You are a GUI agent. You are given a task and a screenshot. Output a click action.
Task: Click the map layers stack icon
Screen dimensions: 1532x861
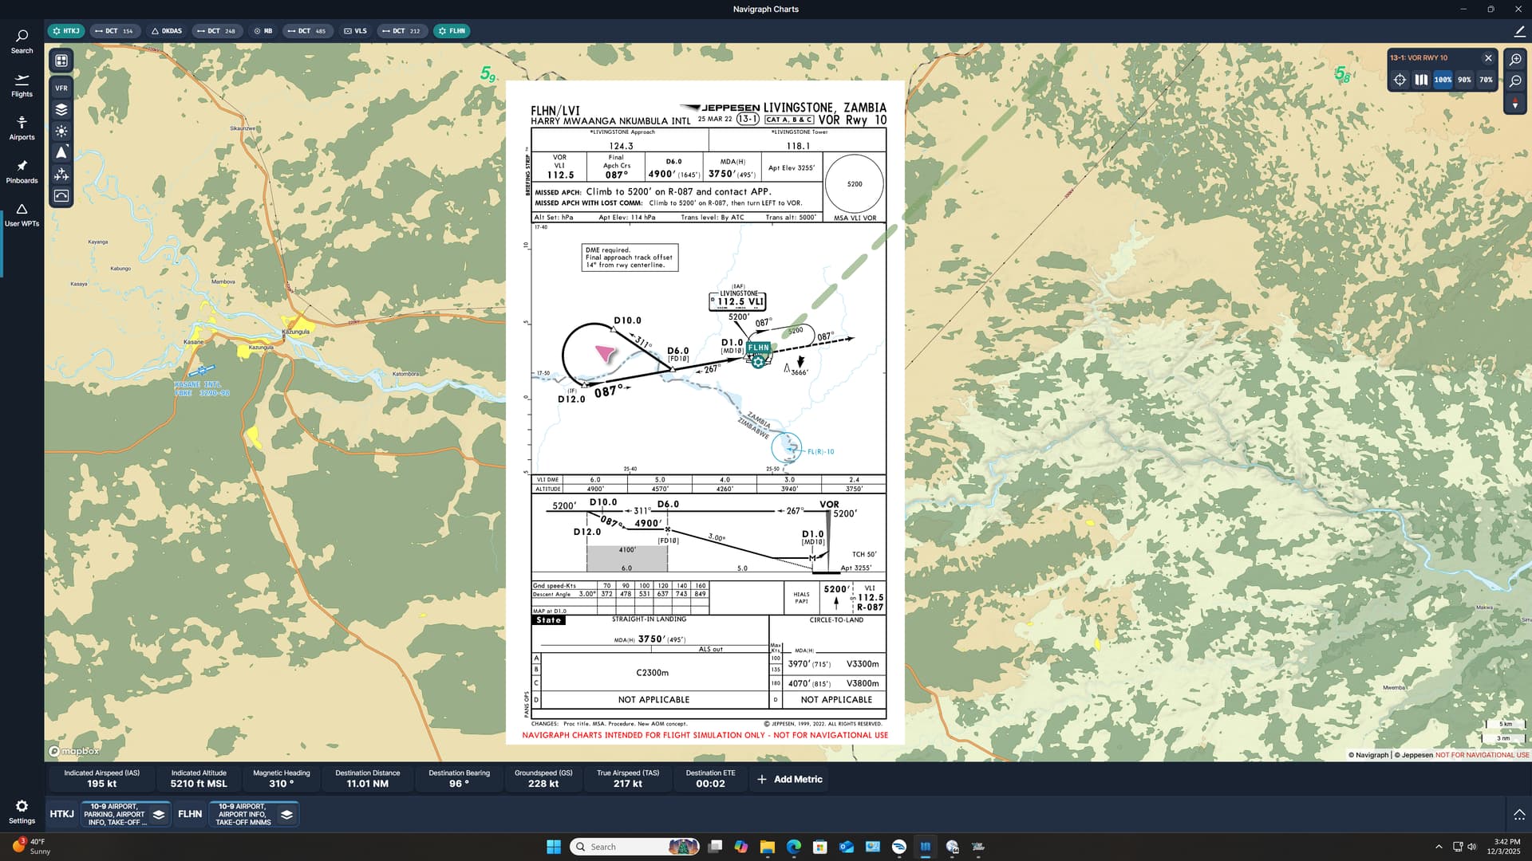coord(61,110)
